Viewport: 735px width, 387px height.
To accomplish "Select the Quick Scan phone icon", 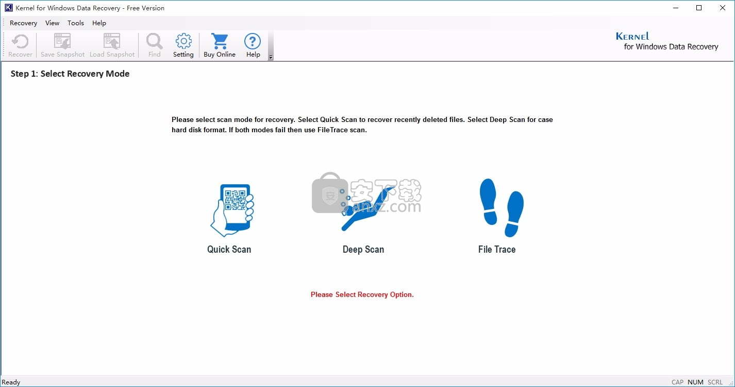I will tap(232, 210).
